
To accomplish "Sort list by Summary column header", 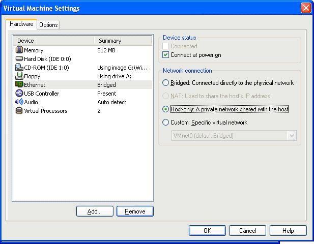I will click(x=122, y=41).
